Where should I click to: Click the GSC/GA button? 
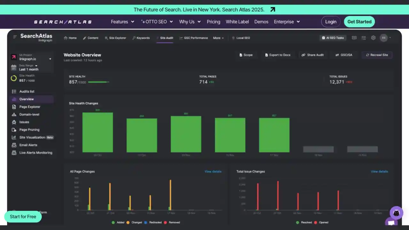coord(344,55)
